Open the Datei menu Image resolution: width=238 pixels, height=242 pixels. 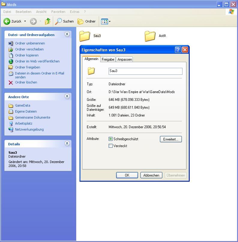[7, 12]
